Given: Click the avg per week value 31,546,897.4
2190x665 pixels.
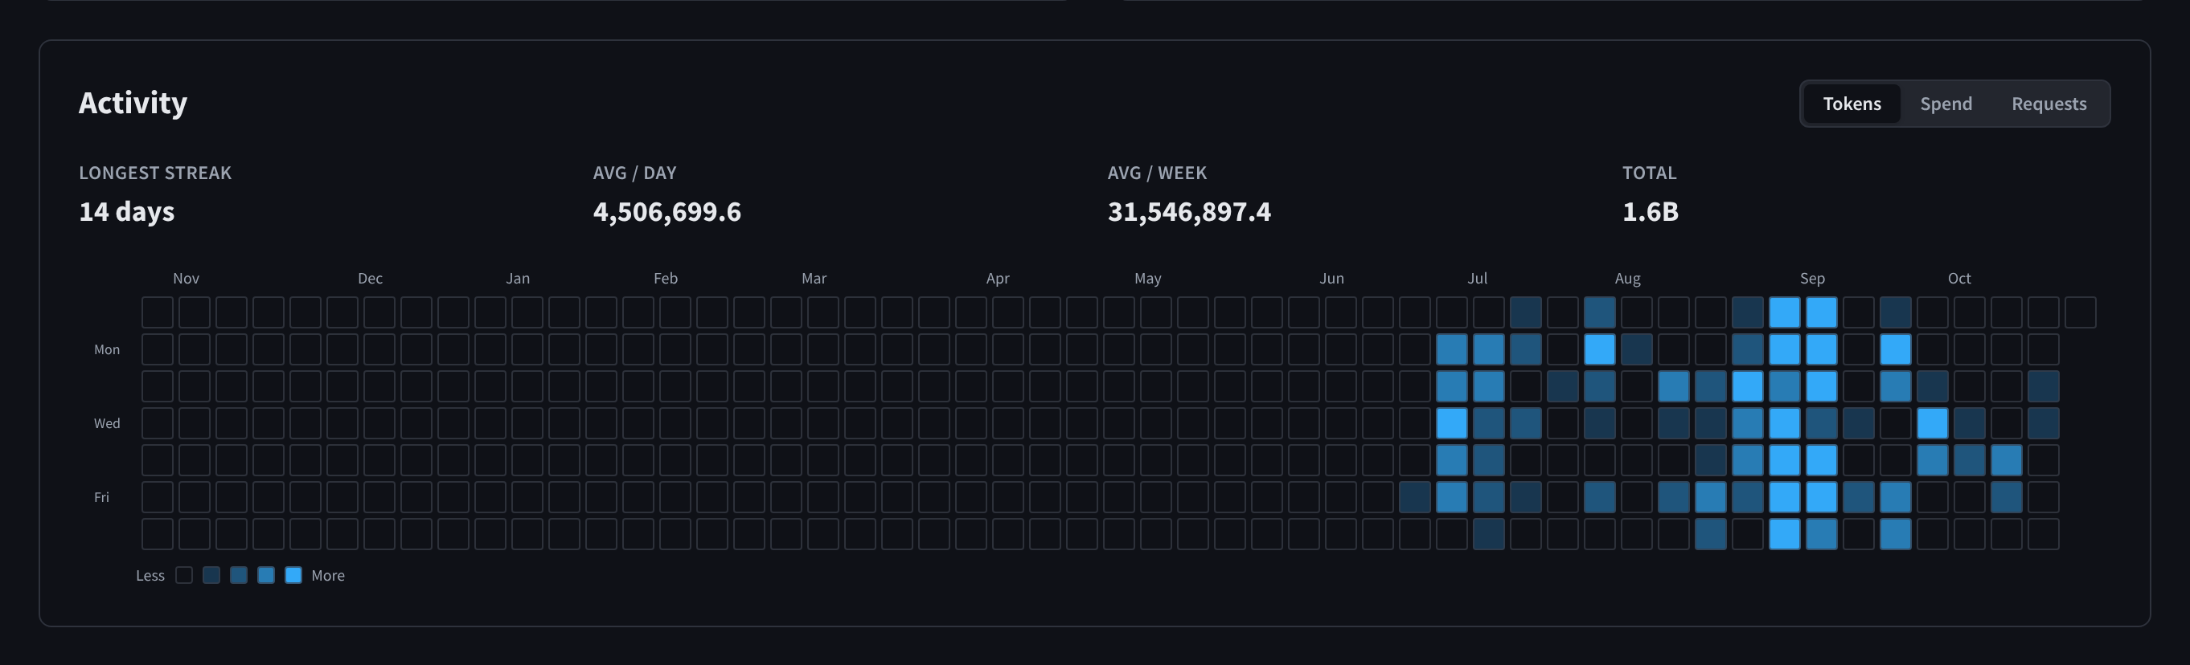Looking at the screenshot, I should (1188, 211).
